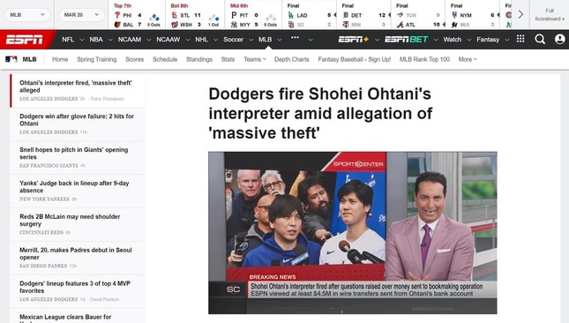
Task: Open the LAD vs SD final score
Action: pos(310,16)
